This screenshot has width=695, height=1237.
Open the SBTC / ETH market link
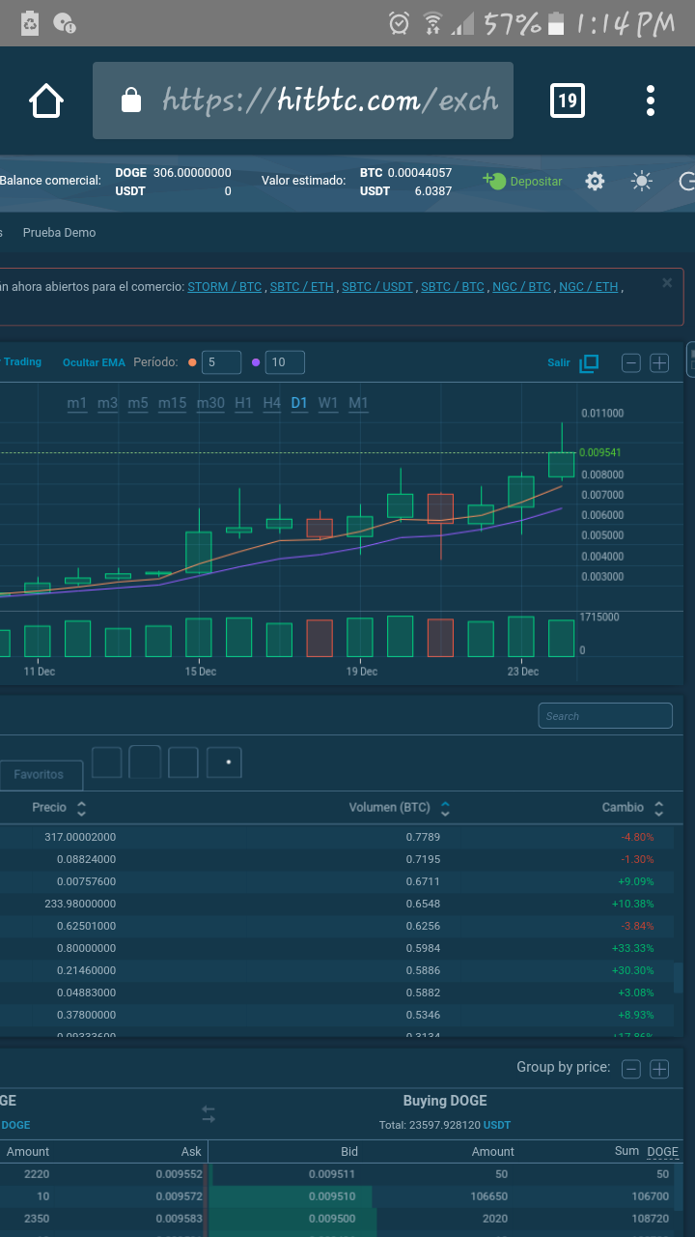(x=302, y=287)
